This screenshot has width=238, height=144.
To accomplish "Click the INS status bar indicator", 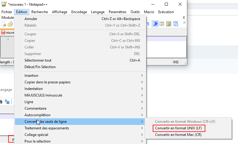I will [176, 62].
